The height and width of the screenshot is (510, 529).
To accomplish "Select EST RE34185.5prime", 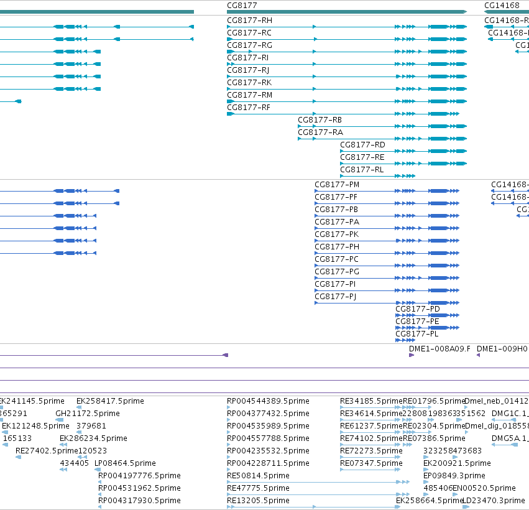I will tap(372, 401).
